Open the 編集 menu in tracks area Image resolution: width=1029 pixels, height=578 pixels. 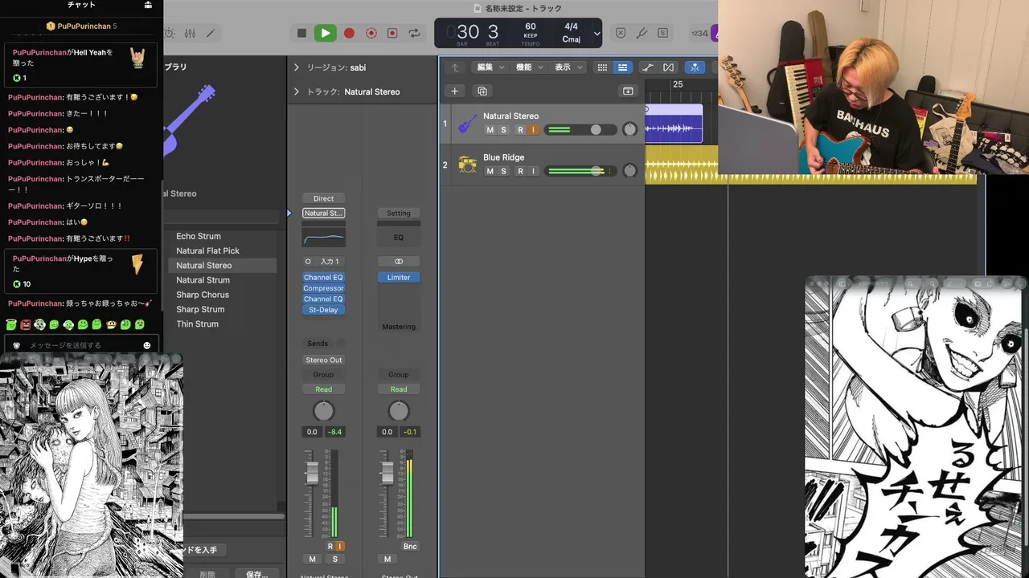click(490, 67)
